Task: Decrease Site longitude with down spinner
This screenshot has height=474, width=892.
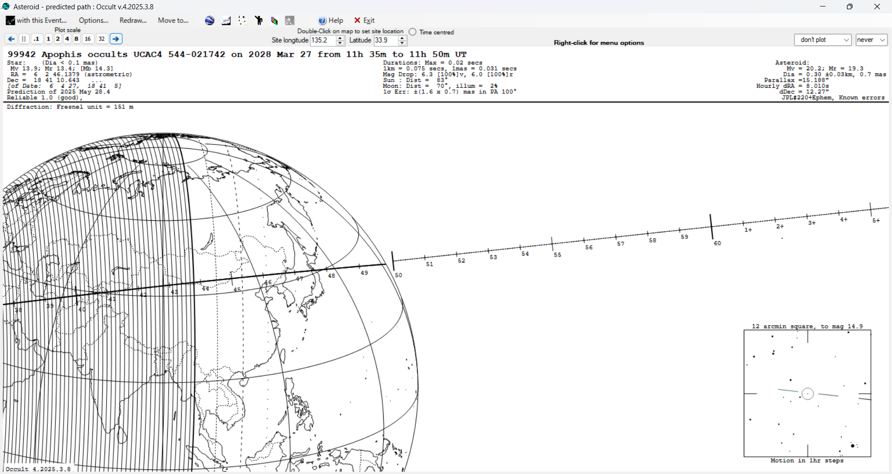Action: (340, 43)
